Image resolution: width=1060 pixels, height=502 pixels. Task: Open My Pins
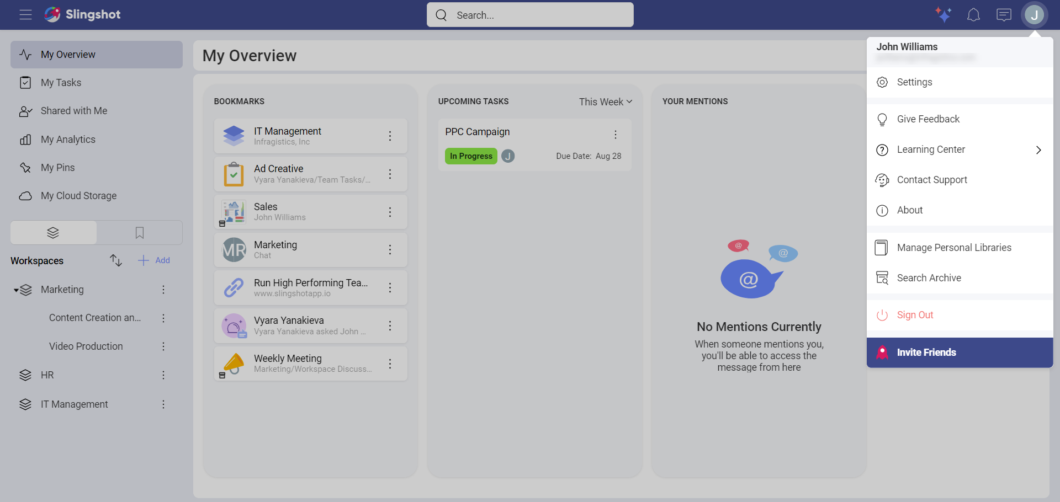97,168
